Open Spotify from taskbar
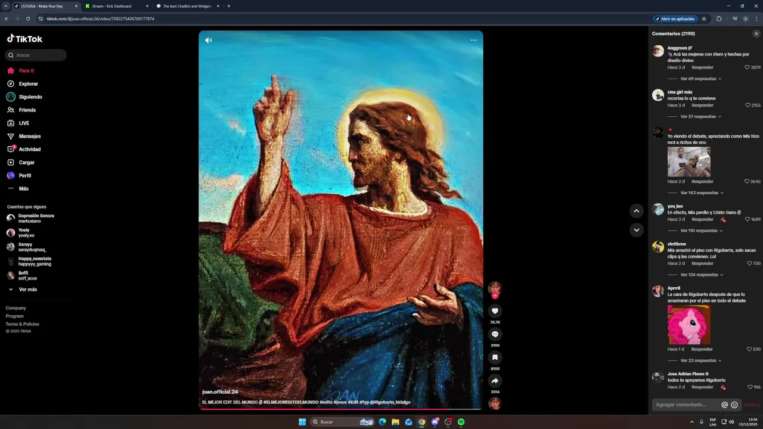 tap(461, 422)
